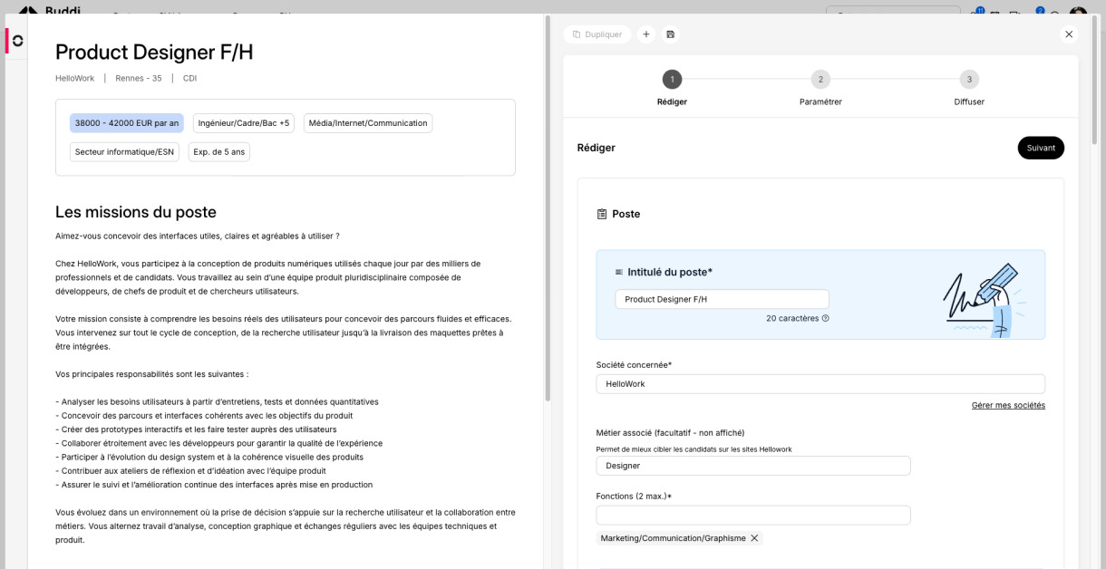The width and height of the screenshot is (1106, 569).
Task: Click the help icon beside 20 caractères
Action: [x=825, y=319]
